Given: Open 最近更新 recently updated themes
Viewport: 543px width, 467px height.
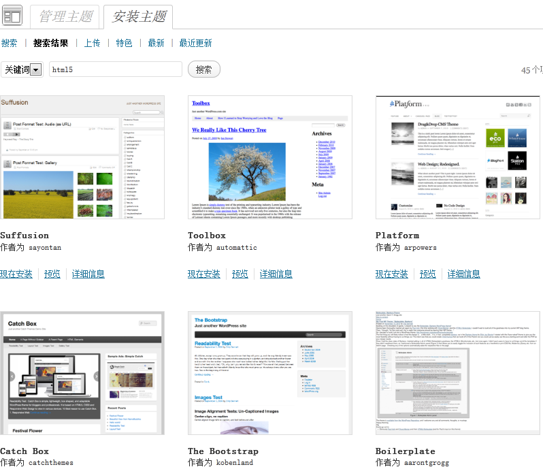Looking at the screenshot, I should click(x=196, y=43).
